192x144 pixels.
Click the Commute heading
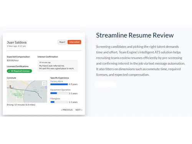(12, 78)
